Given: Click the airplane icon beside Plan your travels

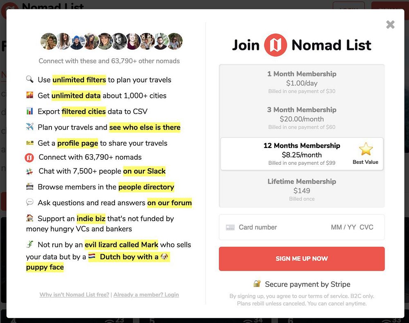Looking at the screenshot, I should (29, 127).
